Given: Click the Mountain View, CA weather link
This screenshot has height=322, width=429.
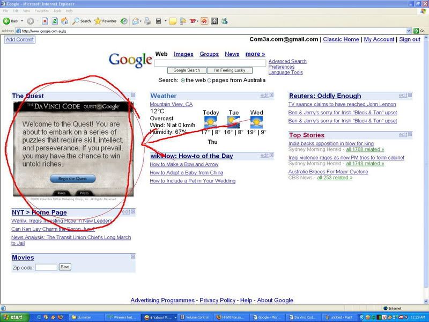Looking at the screenshot, I should tap(171, 104).
